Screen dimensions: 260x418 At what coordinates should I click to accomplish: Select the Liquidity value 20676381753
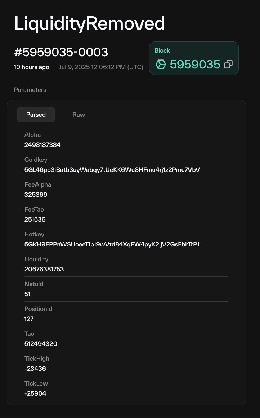[44, 269]
